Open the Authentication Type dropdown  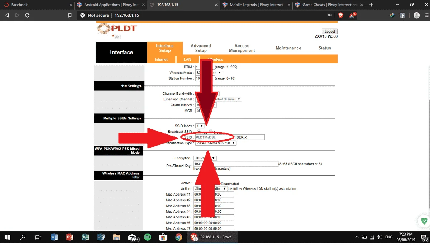(215, 143)
